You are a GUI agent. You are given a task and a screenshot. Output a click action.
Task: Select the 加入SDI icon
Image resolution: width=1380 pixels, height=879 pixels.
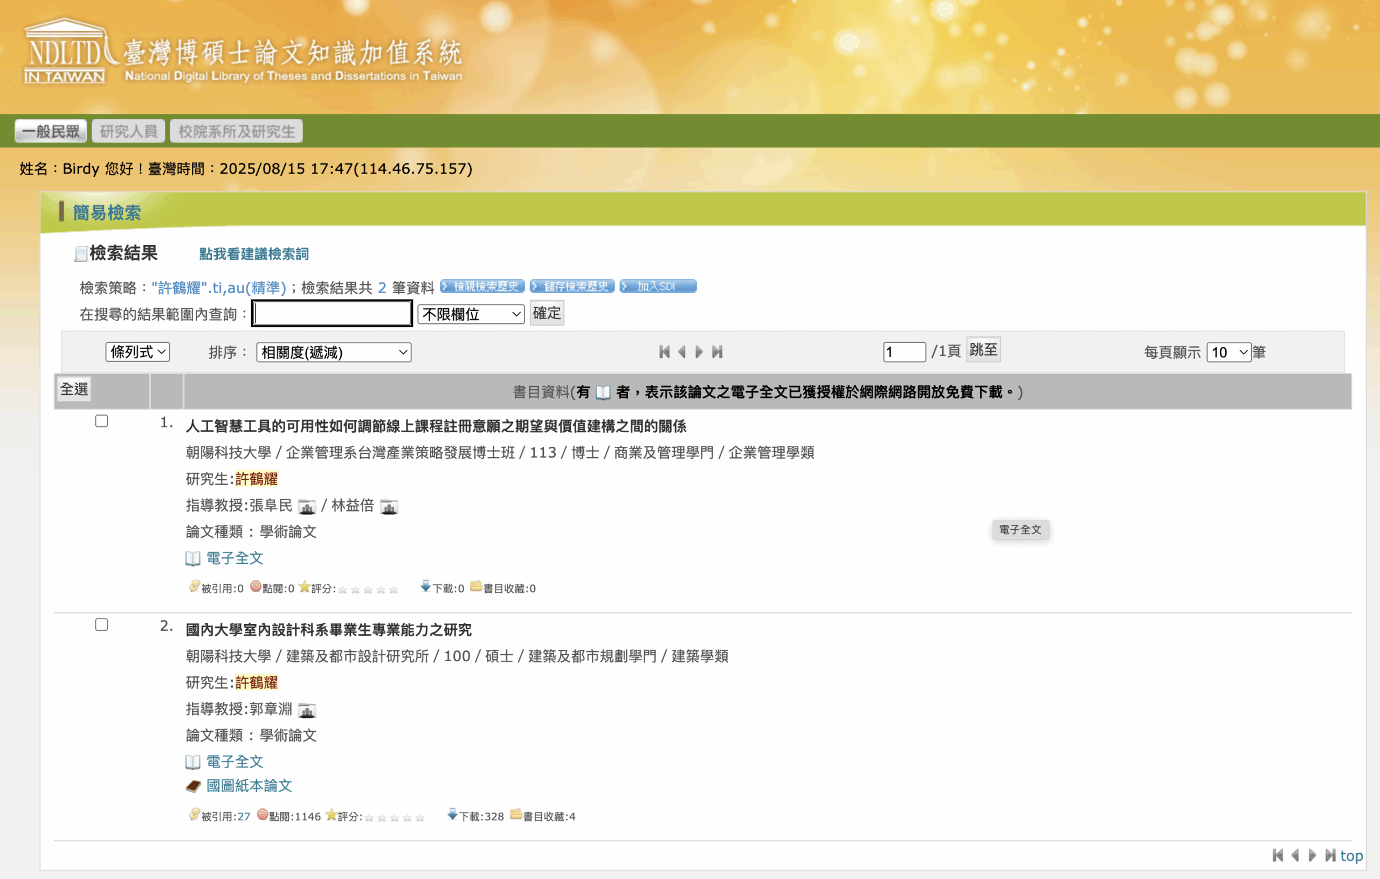point(657,287)
